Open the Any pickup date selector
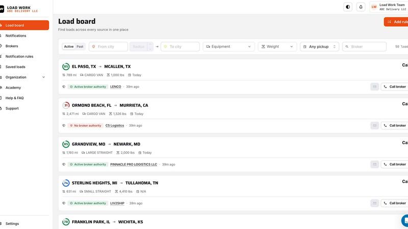Image resolution: width=408 pixels, height=229 pixels. coord(319,46)
